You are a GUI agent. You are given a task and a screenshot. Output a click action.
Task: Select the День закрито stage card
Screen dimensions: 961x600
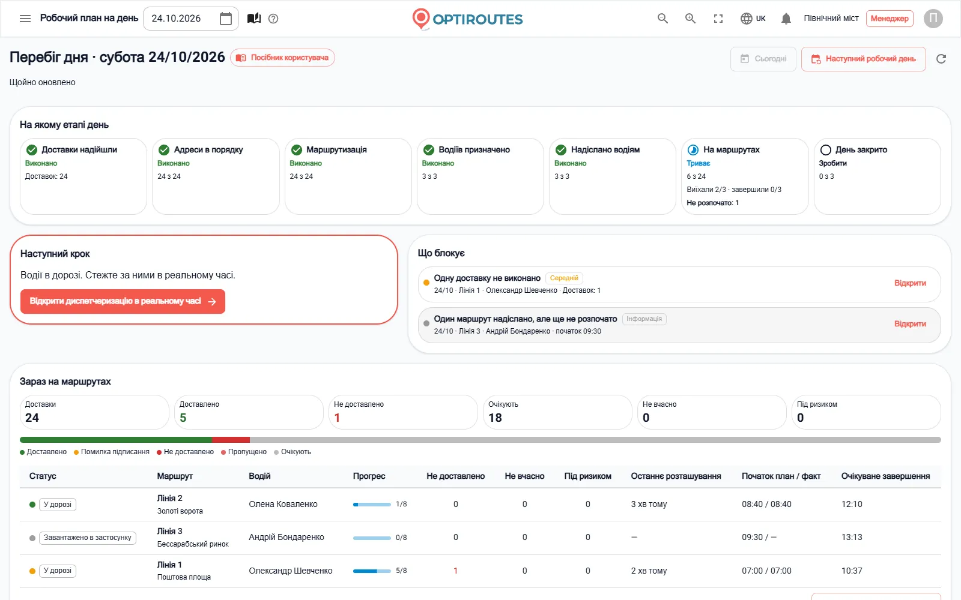878,176
